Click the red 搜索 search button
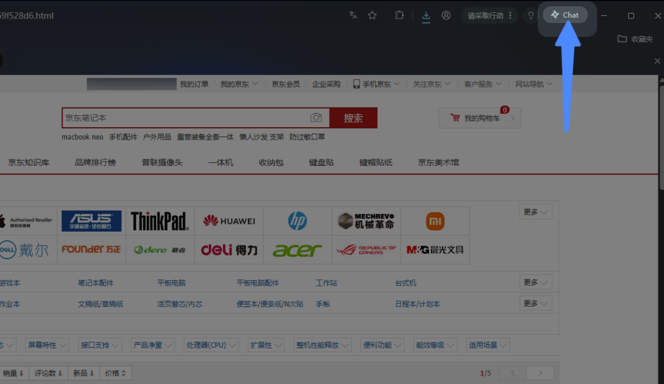 pyautogui.click(x=353, y=118)
